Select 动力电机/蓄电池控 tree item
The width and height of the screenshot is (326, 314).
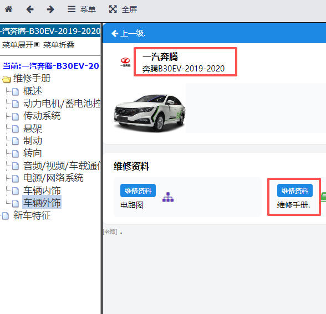(x=62, y=104)
